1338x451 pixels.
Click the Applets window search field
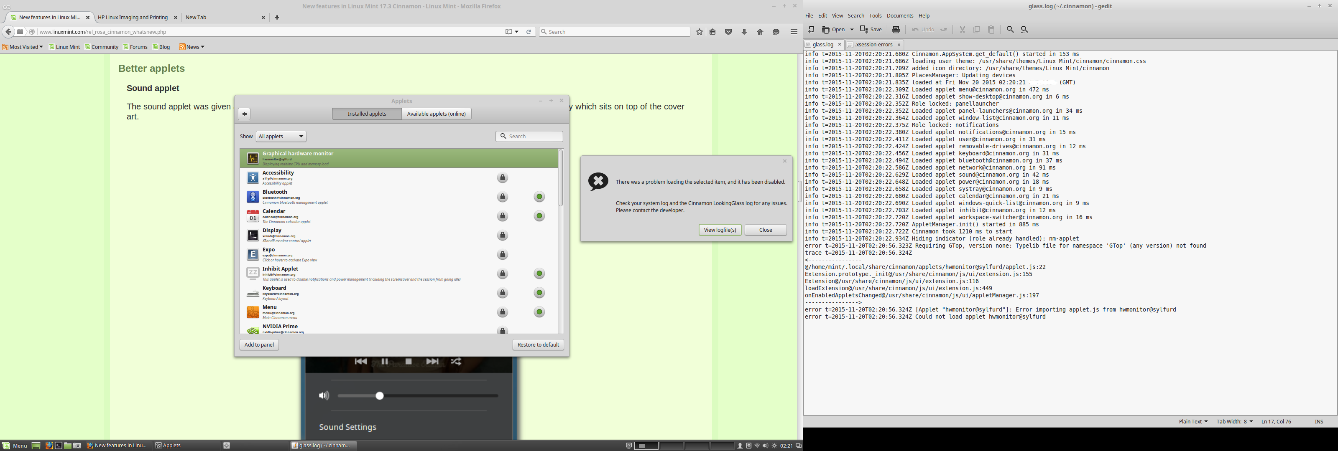(529, 137)
